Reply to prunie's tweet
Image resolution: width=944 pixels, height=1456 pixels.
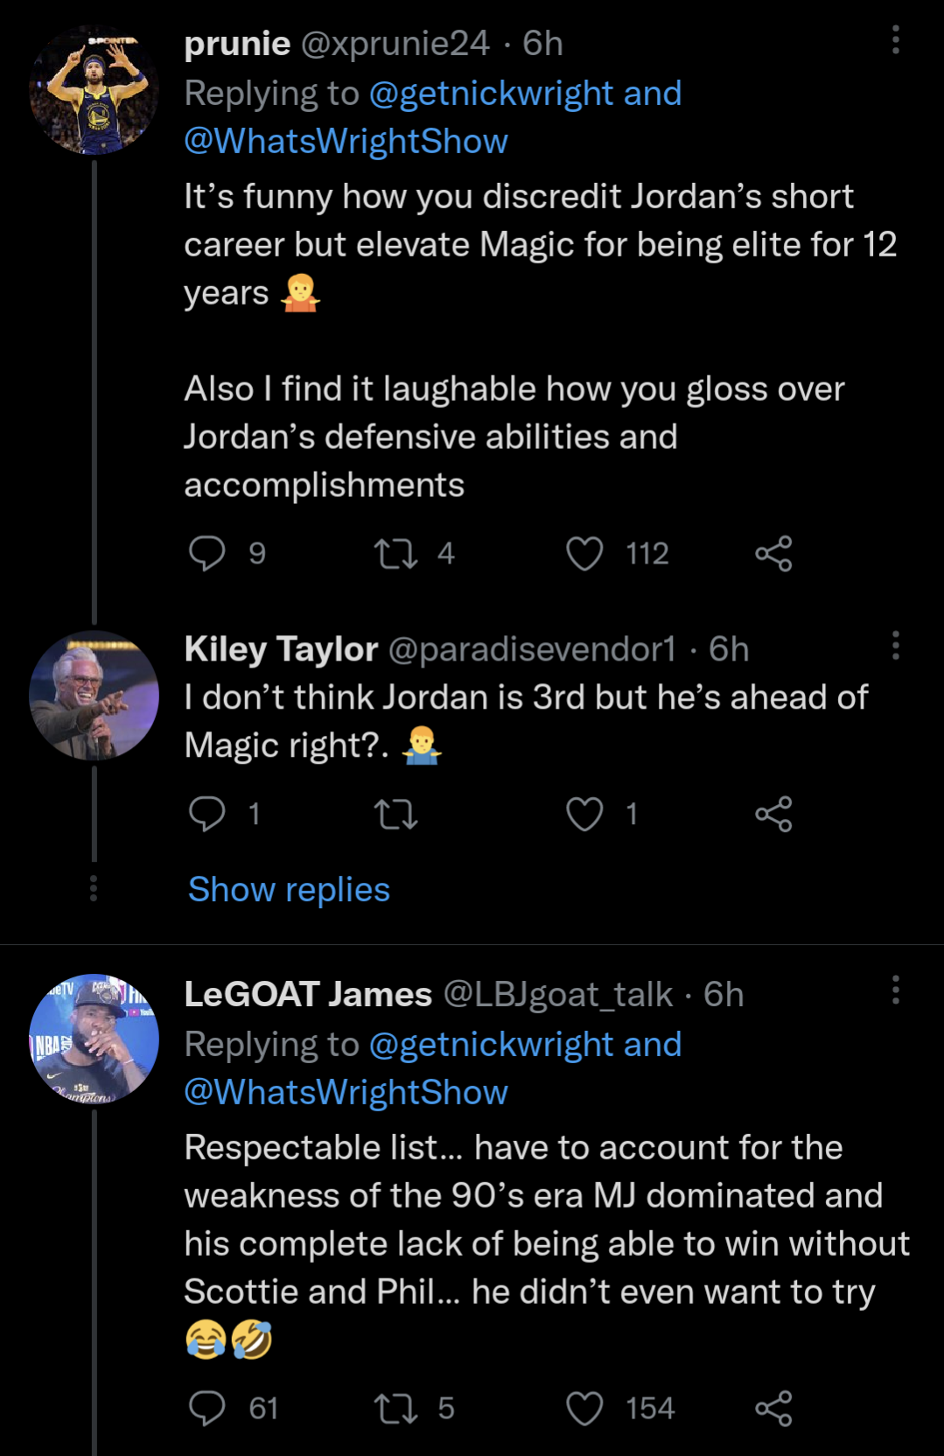tap(207, 554)
